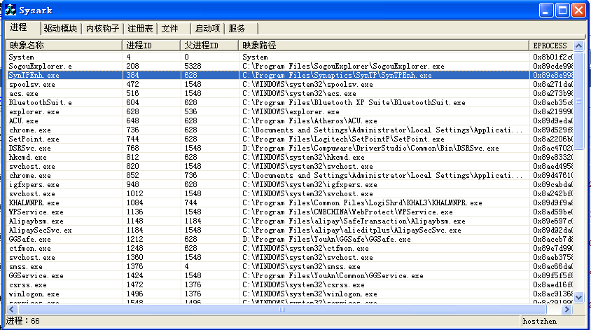591x330 pixels.
Task: Select the csrss.exe process row
Action: pyautogui.click(x=290, y=284)
